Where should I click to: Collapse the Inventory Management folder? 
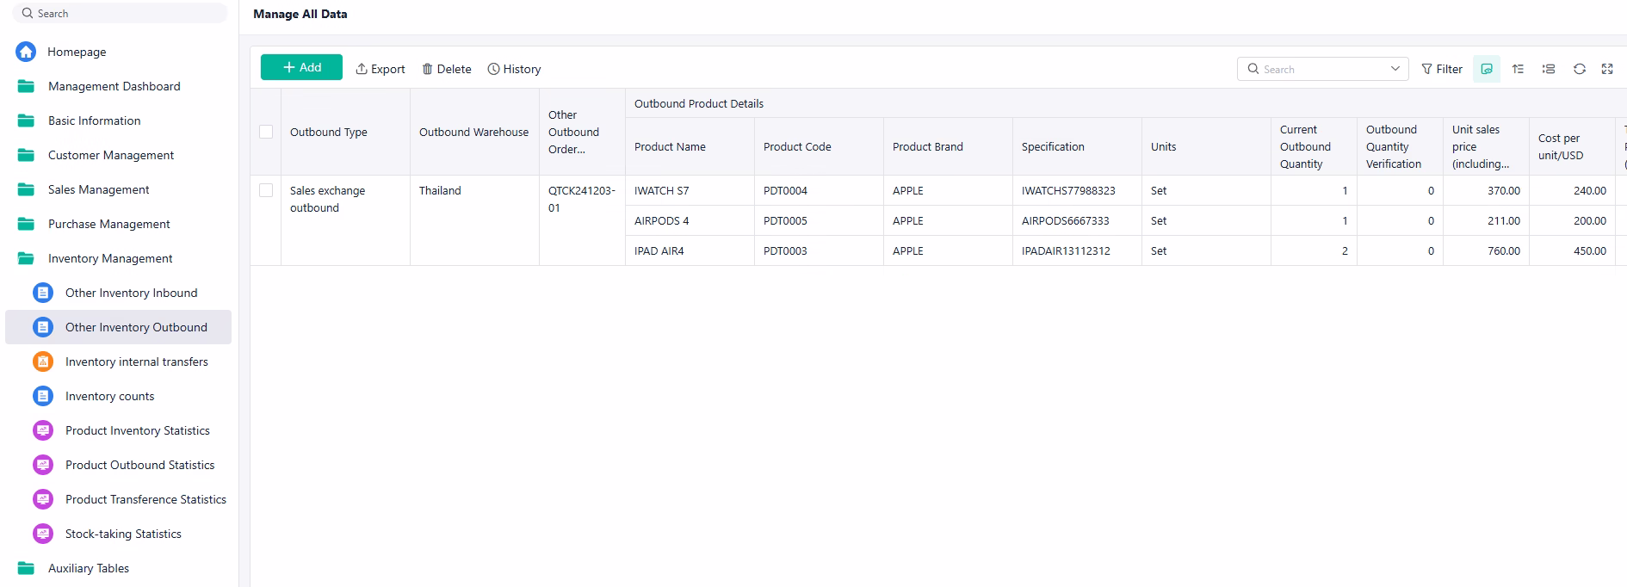click(x=26, y=258)
